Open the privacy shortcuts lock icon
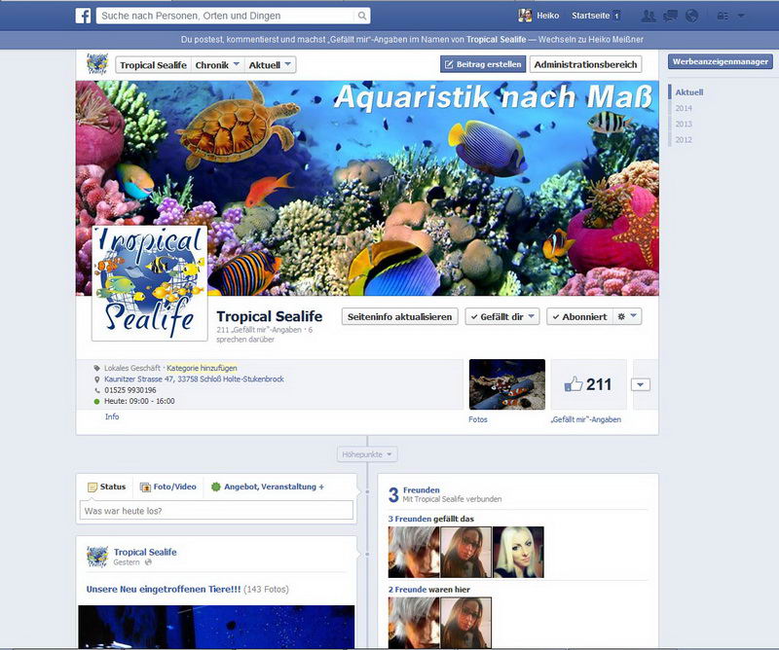Screen dimensions: 779x650 click(723, 16)
